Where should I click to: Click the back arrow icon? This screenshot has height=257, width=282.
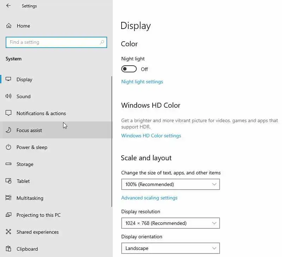point(8,6)
